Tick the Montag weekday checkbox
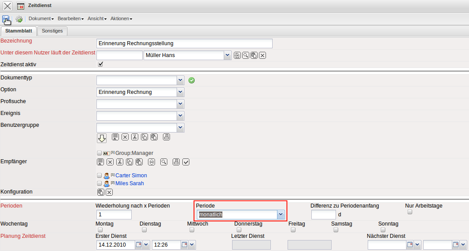Viewport: 469px width, 251px height. click(100, 229)
